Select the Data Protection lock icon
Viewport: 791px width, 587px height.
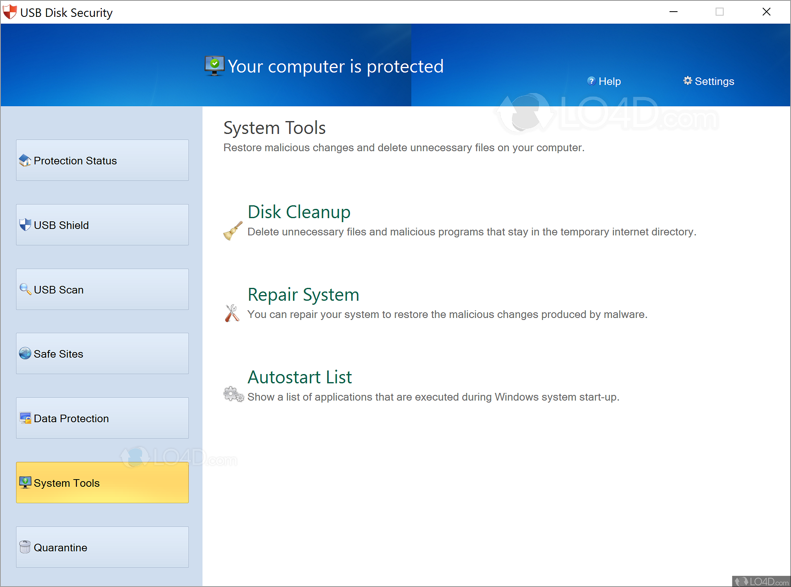coord(25,418)
